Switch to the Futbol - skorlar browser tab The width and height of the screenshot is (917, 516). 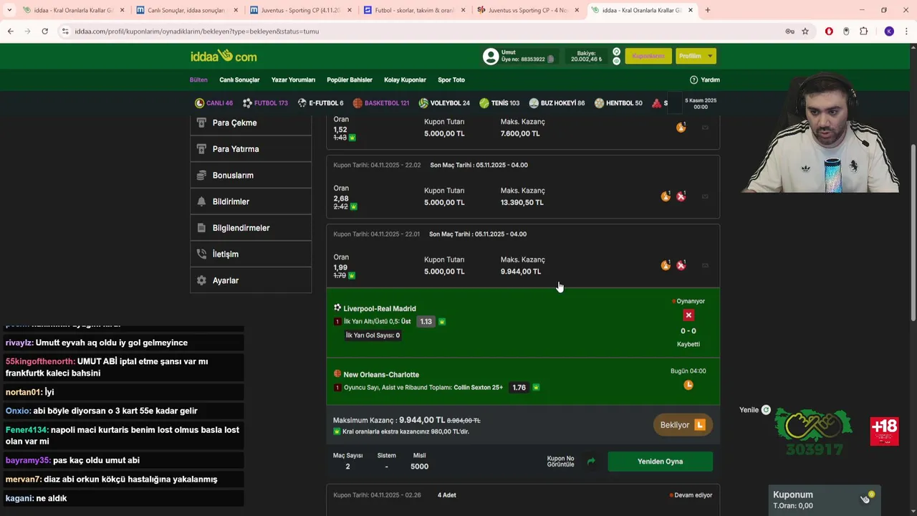[413, 10]
